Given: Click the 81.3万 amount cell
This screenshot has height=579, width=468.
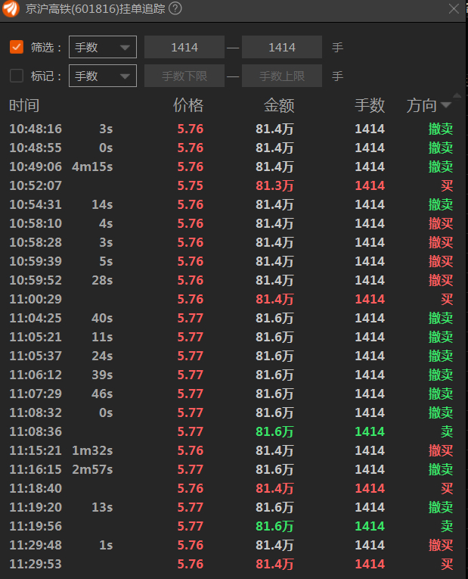Looking at the screenshot, I should coord(274,185).
